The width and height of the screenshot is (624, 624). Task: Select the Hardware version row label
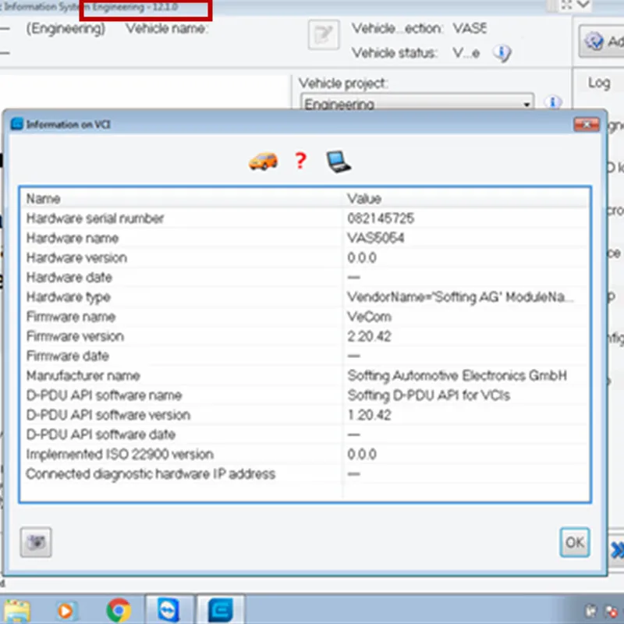76,258
